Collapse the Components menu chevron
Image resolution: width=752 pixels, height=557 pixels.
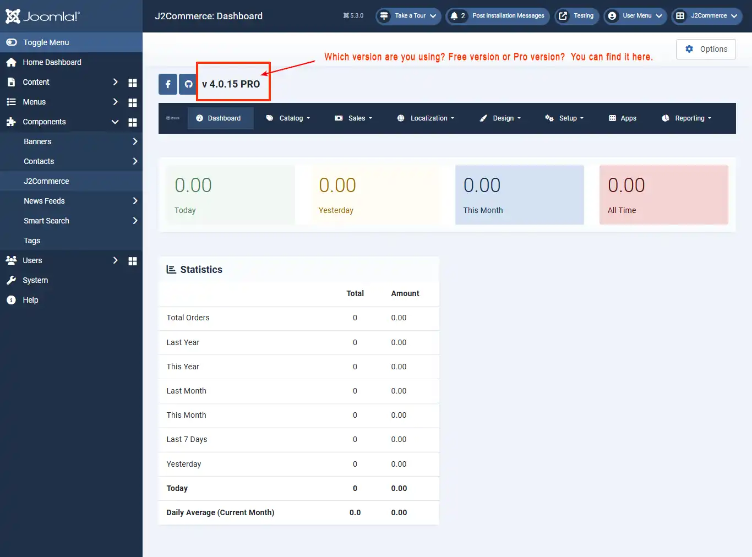[115, 122]
